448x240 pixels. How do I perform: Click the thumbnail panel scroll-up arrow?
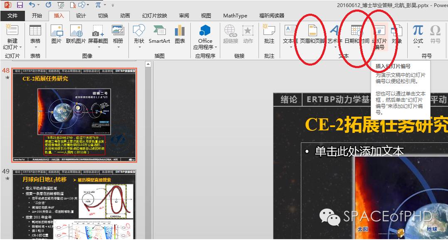click(148, 64)
